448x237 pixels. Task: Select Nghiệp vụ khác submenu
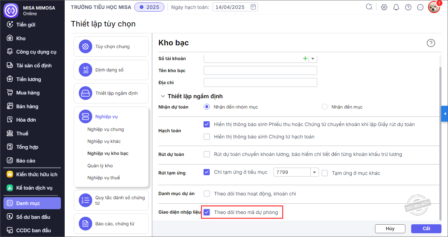[104, 142]
